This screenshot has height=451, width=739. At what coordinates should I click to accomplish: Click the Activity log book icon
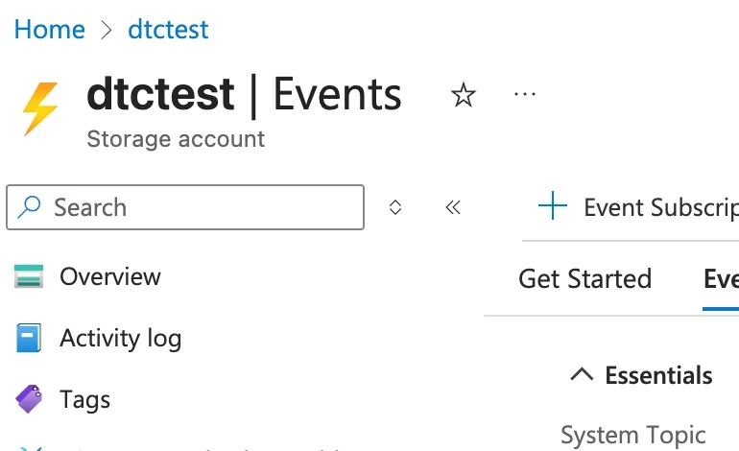point(29,338)
